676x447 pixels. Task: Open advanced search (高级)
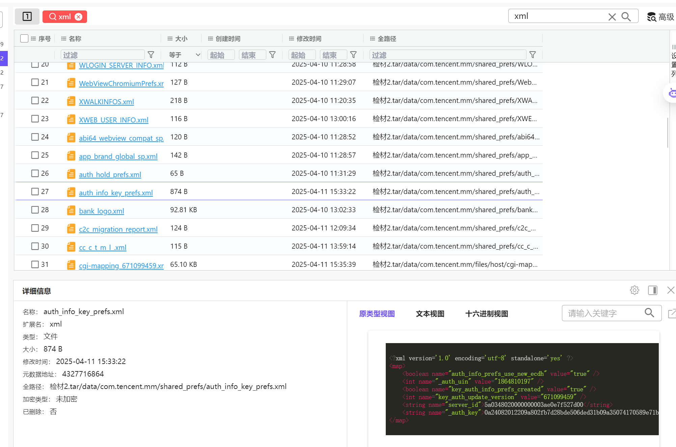click(660, 17)
